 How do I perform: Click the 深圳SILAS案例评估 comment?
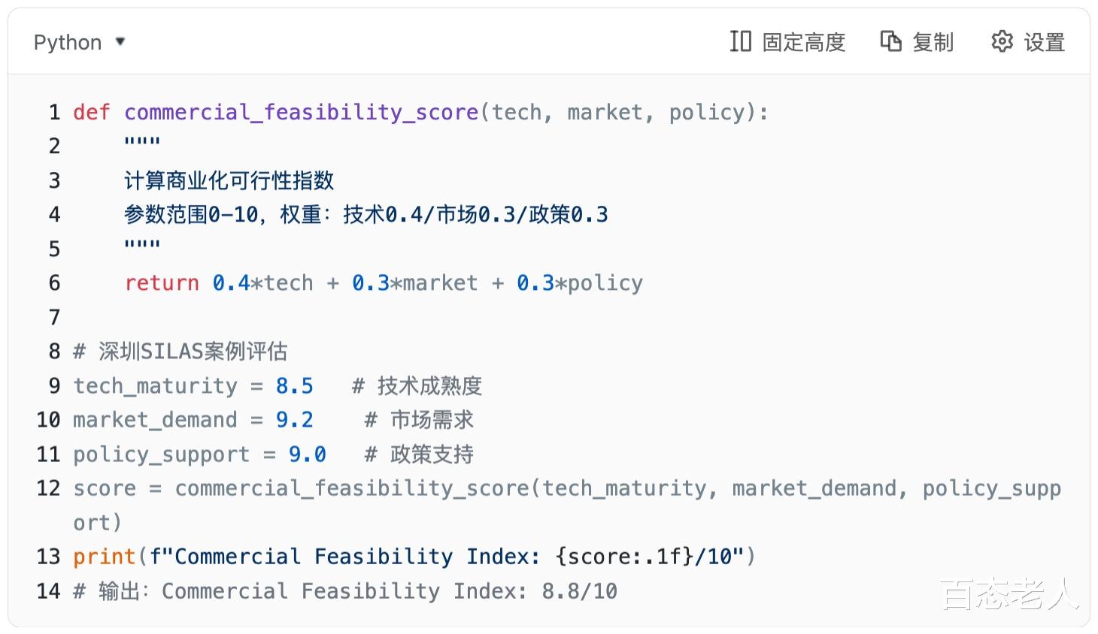click(x=193, y=352)
